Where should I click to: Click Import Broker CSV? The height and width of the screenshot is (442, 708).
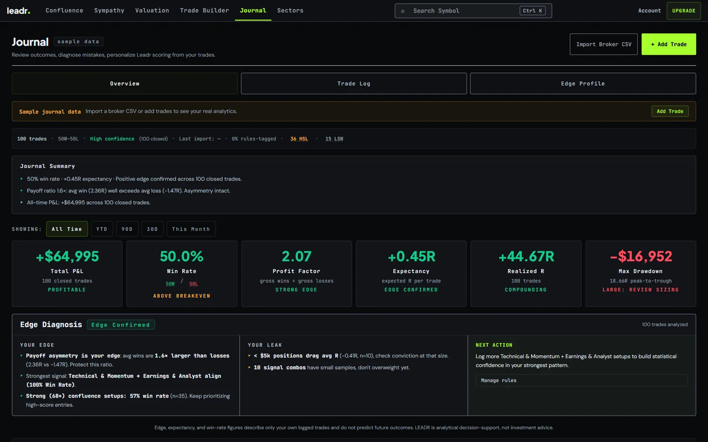click(604, 44)
